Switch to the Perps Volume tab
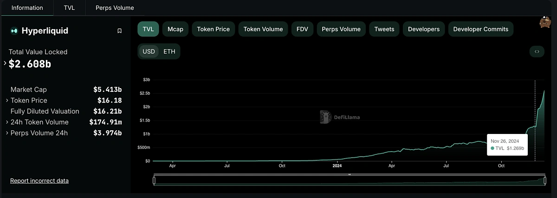This screenshot has height=198, width=557. click(x=115, y=8)
